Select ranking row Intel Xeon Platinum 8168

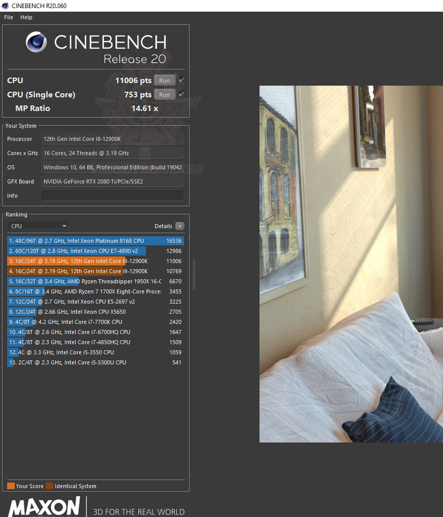[x=96, y=241]
